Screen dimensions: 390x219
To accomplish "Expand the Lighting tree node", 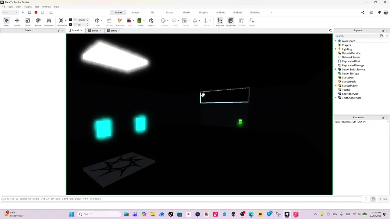I will 336,49.
